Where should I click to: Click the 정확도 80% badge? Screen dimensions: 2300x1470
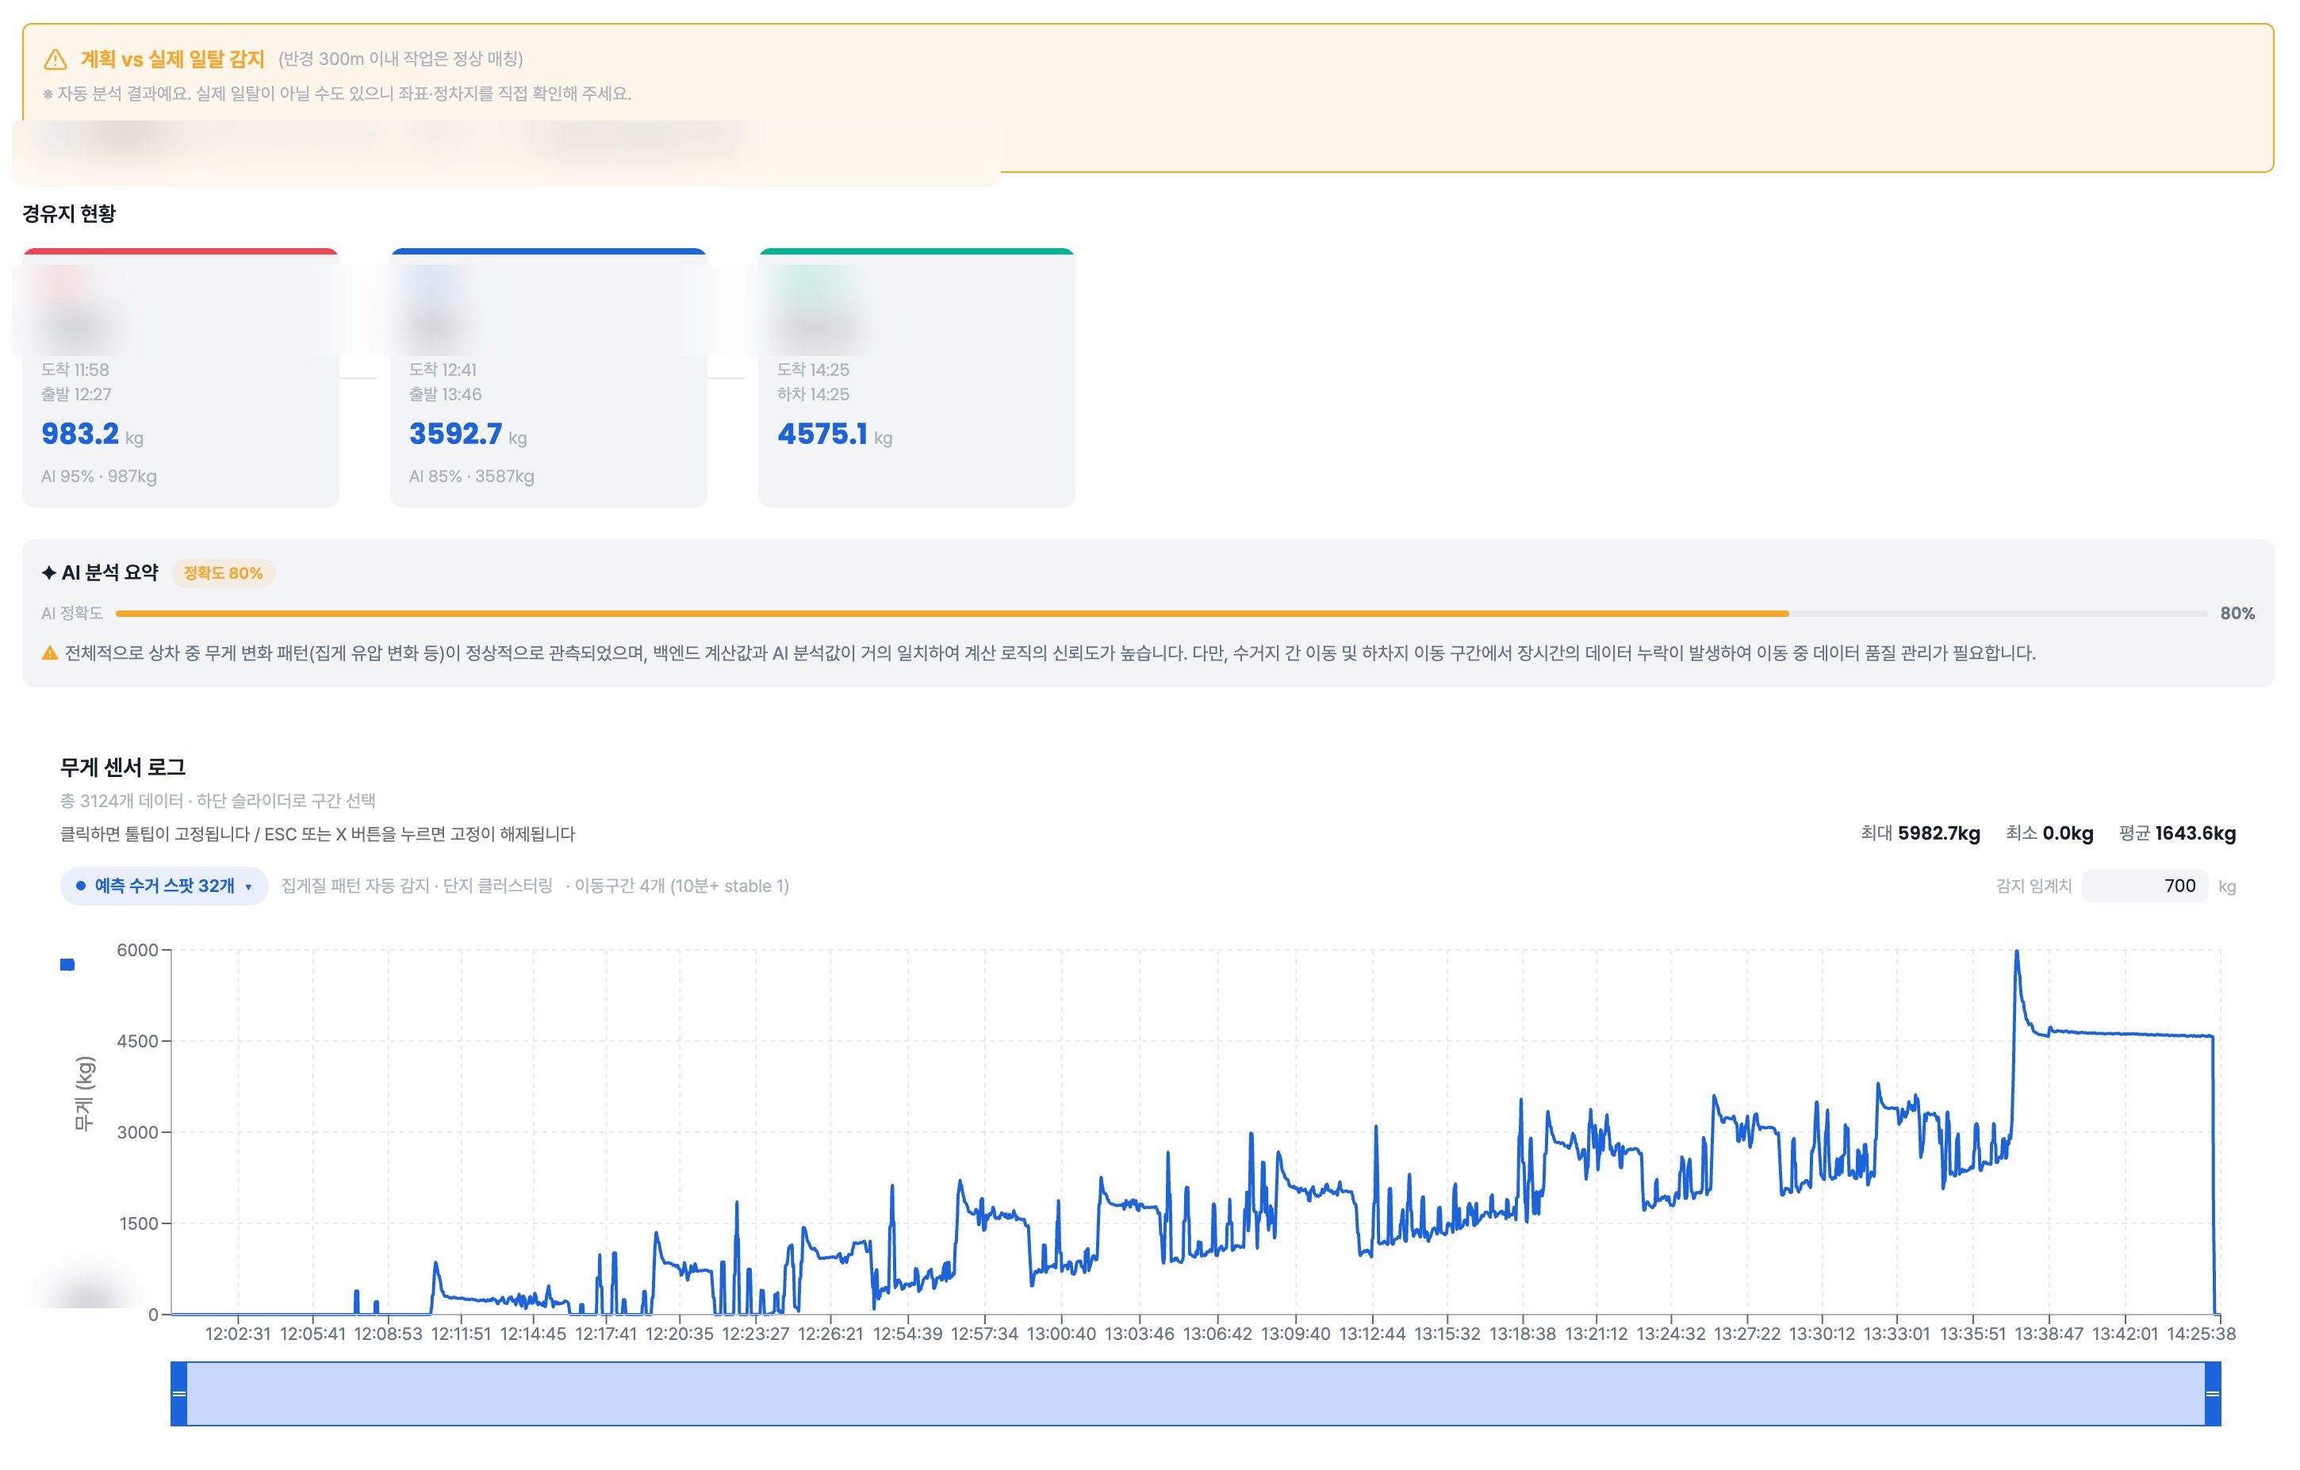pos(223,573)
